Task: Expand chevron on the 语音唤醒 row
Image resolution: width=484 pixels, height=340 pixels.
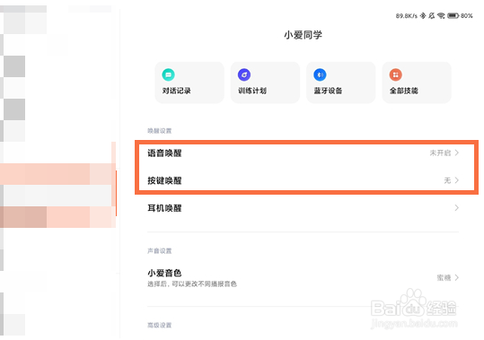Action: 457,153
